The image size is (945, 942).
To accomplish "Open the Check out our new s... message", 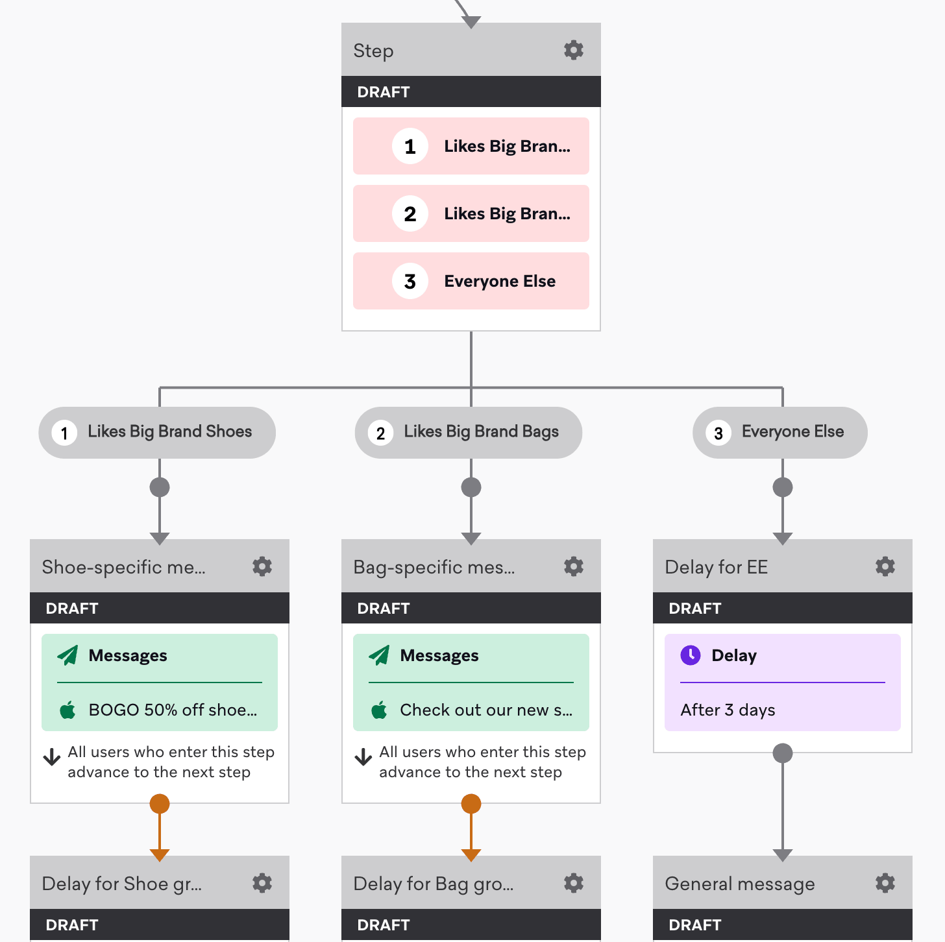I will click(x=471, y=710).
